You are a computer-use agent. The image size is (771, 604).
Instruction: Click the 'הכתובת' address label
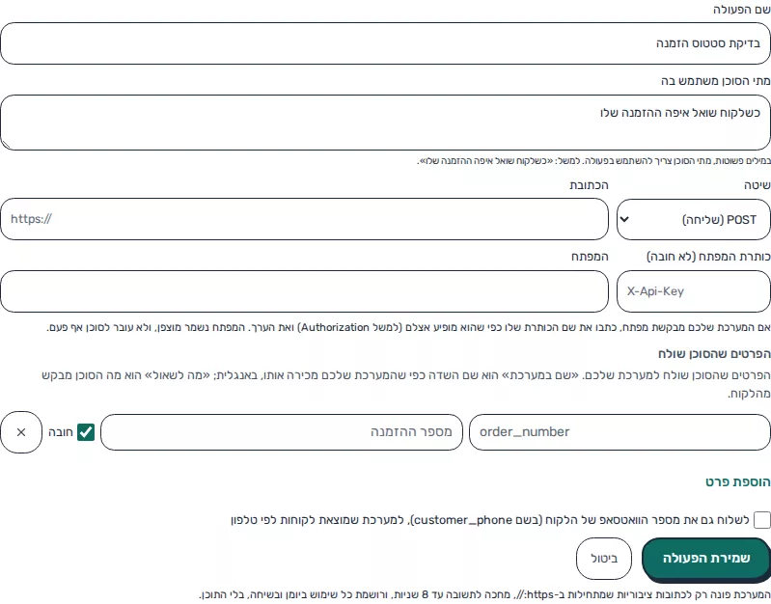click(x=589, y=185)
